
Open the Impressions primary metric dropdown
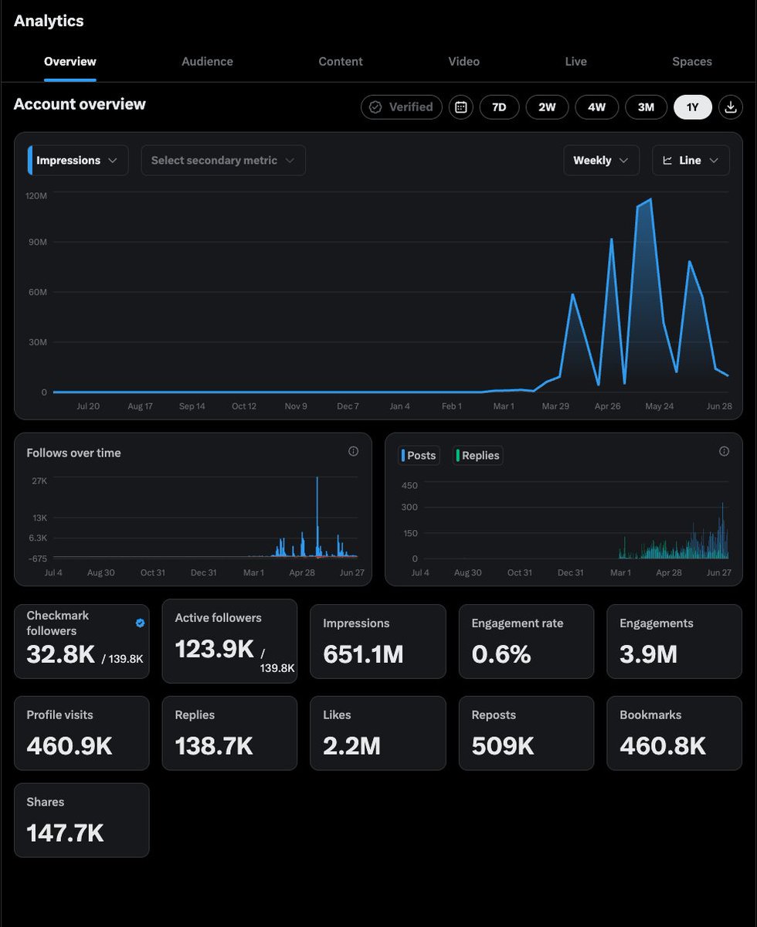coord(78,161)
